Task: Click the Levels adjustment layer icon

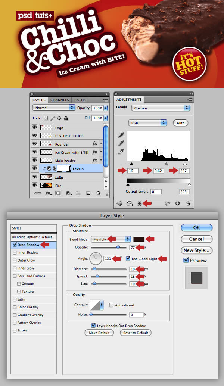Action: [x=49, y=169]
